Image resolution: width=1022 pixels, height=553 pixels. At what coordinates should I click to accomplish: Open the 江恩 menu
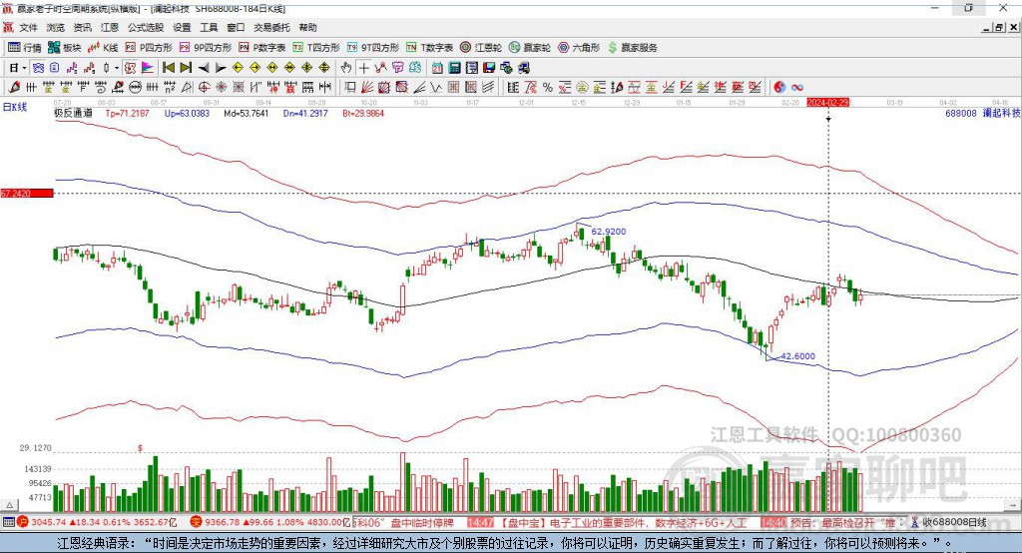(110, 27)
